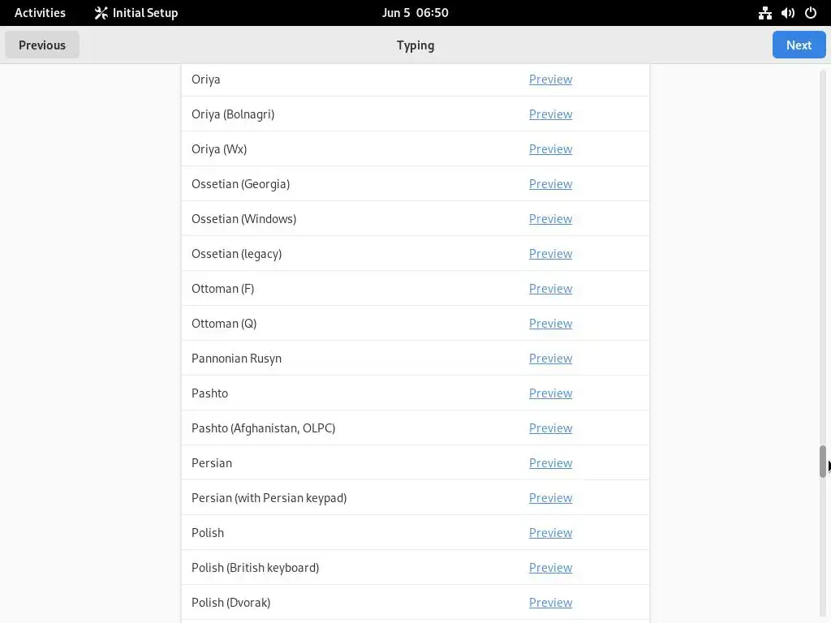Open the Activities overview
The width and height of the screenshot is (831, 623).
click(x=40, y=13)
